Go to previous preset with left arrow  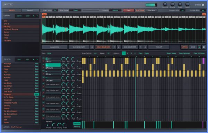[x=34, y=60]
